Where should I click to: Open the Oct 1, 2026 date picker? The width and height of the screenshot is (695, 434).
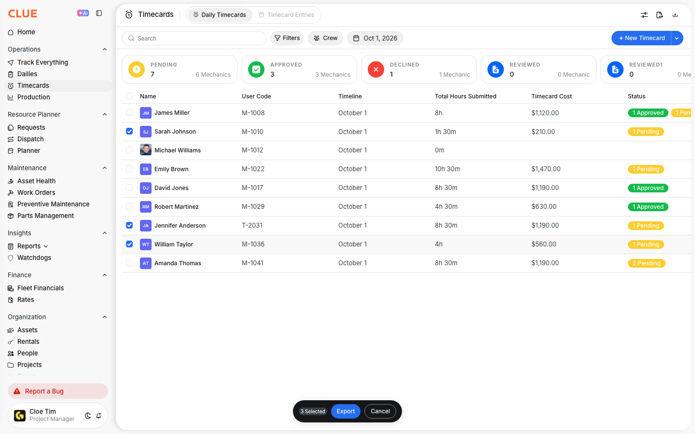click(375, 38)
